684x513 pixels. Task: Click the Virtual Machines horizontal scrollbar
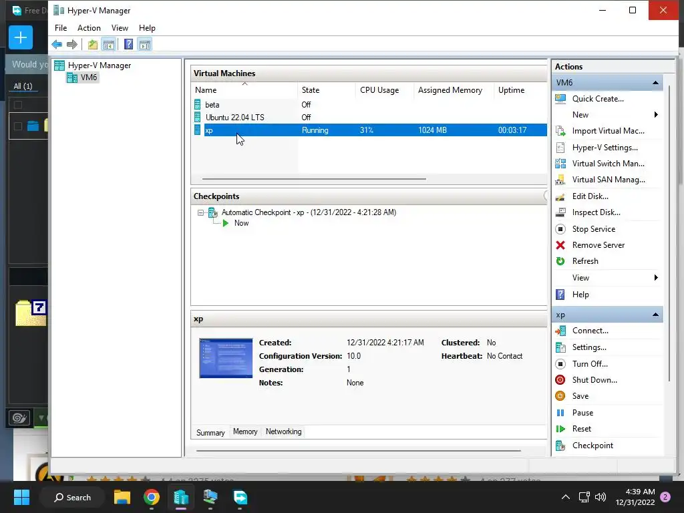tap(314, 179)
